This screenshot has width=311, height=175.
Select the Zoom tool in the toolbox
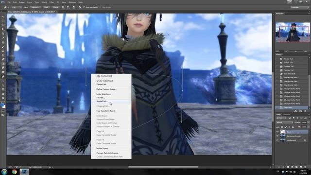[x=3, y=98]
